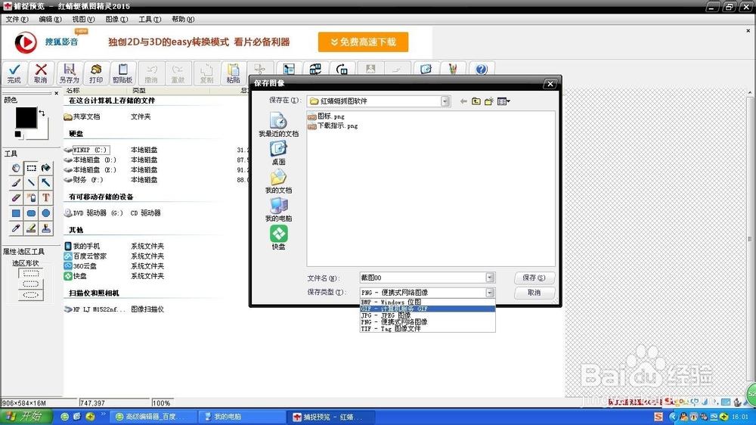This screenshot has width=756, height=425.
Task: Select the highlighter tool
Action: point(31,228)
